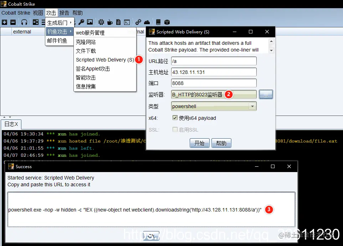Click the 端口 input field
343x246 pixels.
pyautogui.click(x=214, y=83)
